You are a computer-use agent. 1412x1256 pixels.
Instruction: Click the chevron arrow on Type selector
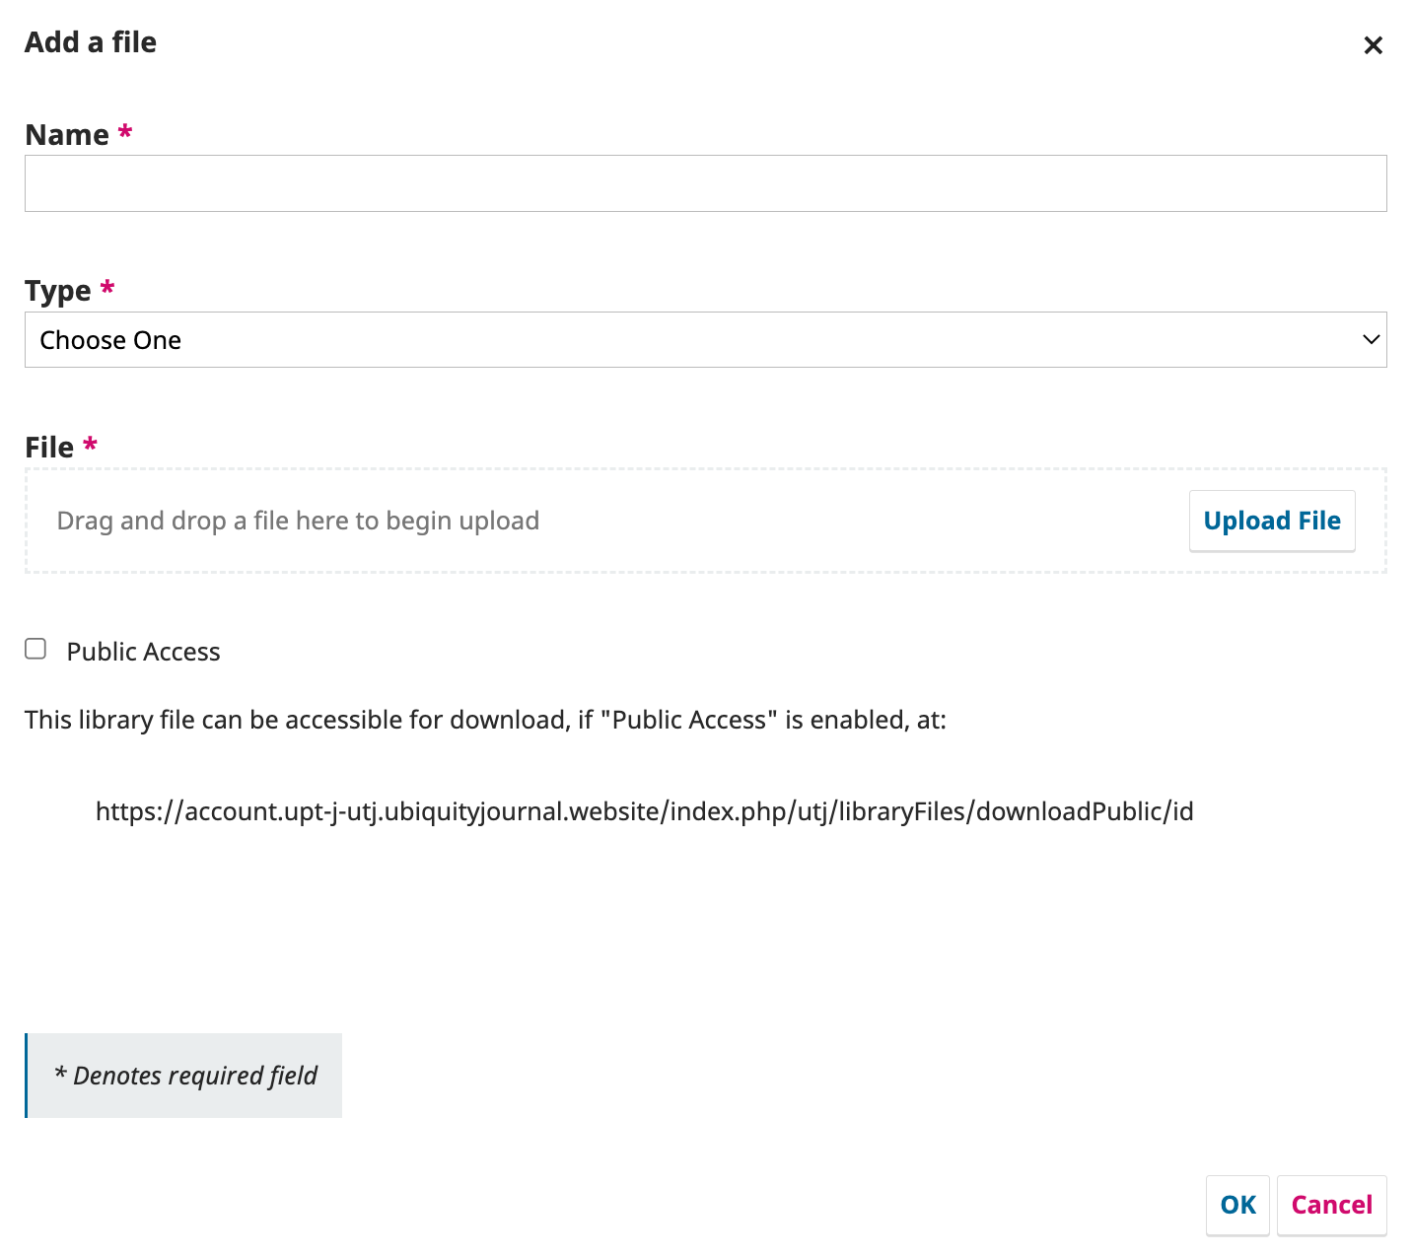pos(1371,340)
